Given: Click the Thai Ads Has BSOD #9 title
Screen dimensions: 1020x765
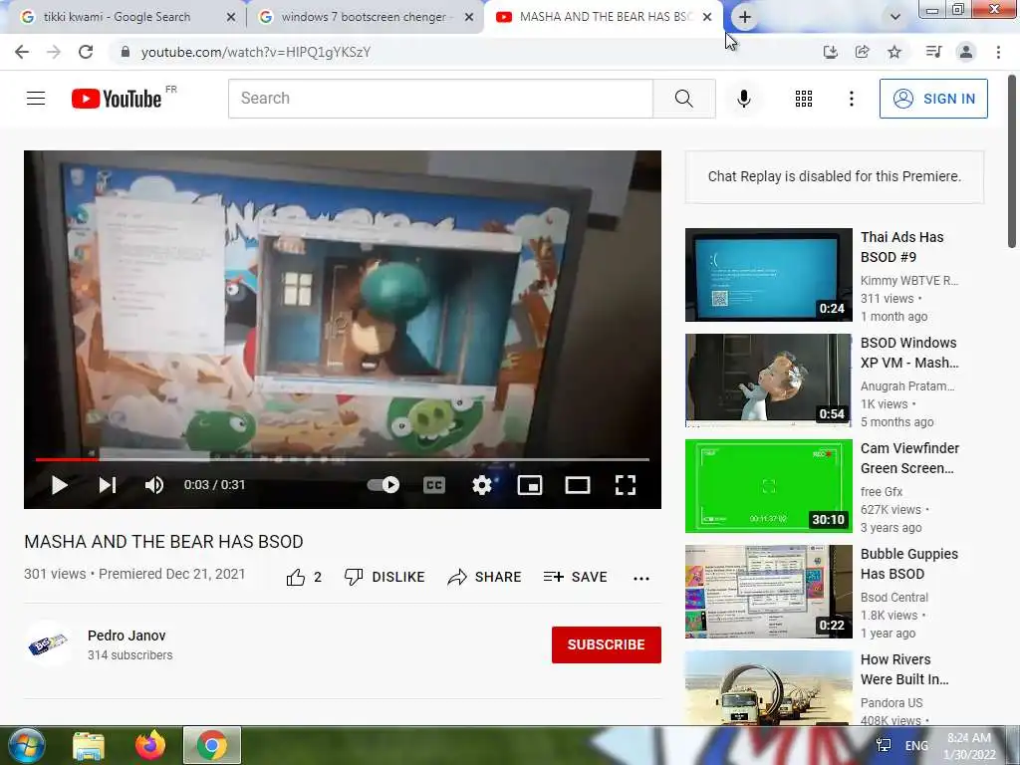Looking at the screenshot, I should 901,247.
